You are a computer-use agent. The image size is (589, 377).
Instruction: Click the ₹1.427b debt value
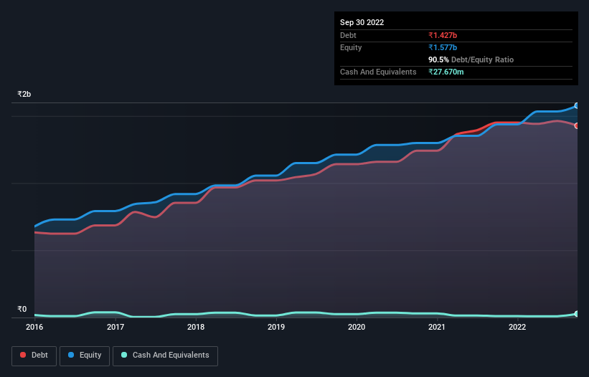tap(443, 35)
